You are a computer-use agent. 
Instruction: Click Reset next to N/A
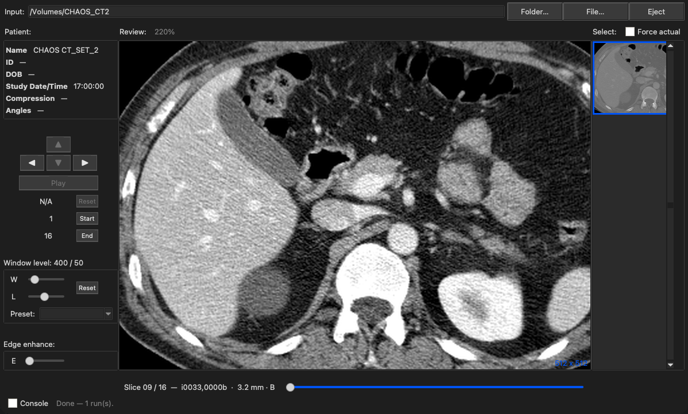pos(87,201)
